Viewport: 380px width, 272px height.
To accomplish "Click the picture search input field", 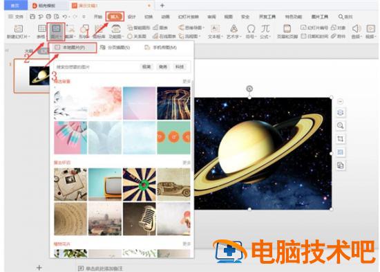I will click(x=97, y=66).
